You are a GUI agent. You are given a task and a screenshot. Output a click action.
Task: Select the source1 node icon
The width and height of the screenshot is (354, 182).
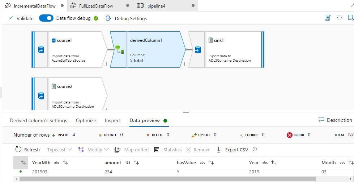(41, 50)
